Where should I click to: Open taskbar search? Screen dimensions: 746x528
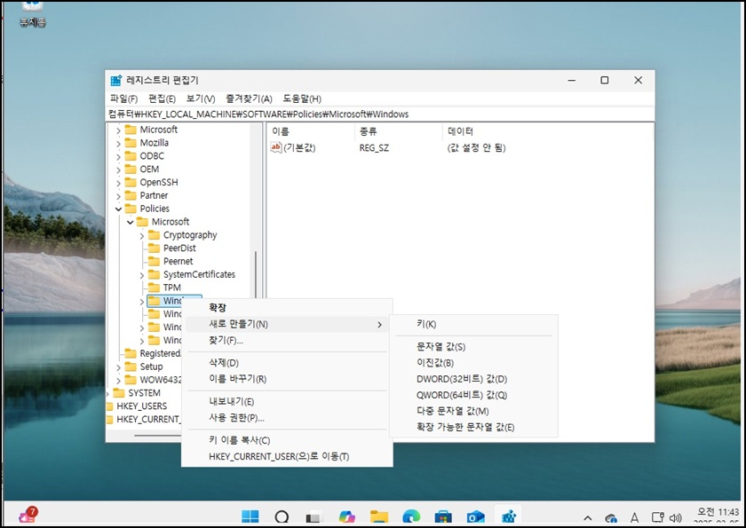[x=282, y=516]
